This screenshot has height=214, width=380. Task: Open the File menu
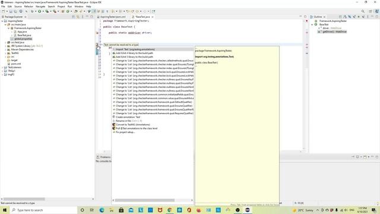pyautogui.click(x=3, y=7)
